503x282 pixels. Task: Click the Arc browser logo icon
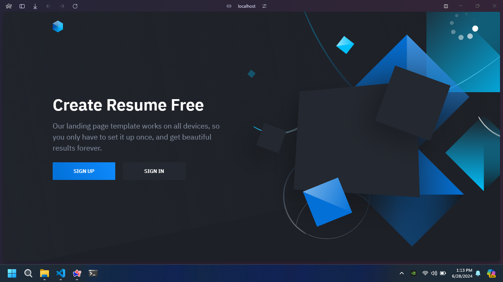click(x=9, y=6)
